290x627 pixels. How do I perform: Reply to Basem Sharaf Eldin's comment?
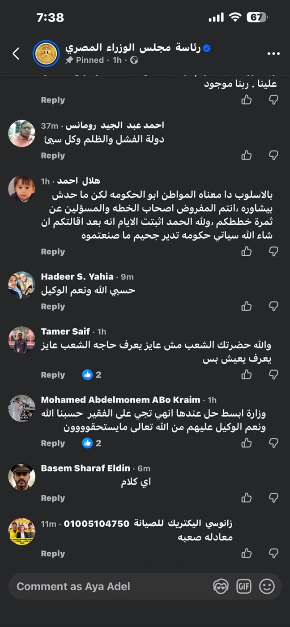(x=53, y=498)
